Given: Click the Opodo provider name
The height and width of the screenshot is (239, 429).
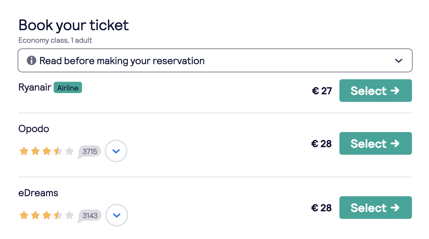Looking at the screenshot, I should (34, 129).
